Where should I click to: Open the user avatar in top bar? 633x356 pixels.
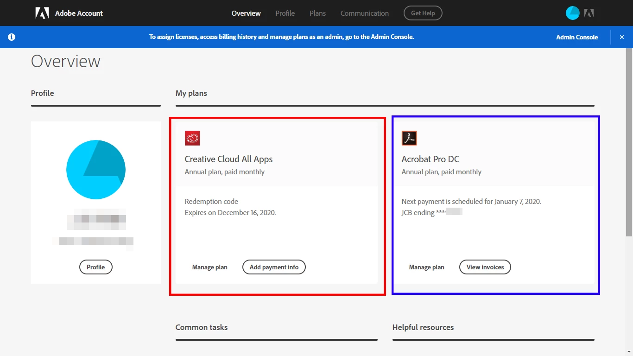click(x=573, y=13)
